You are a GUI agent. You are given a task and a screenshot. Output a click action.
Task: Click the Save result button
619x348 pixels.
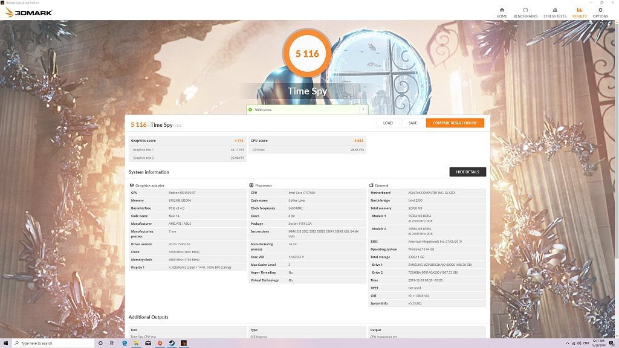412,123
